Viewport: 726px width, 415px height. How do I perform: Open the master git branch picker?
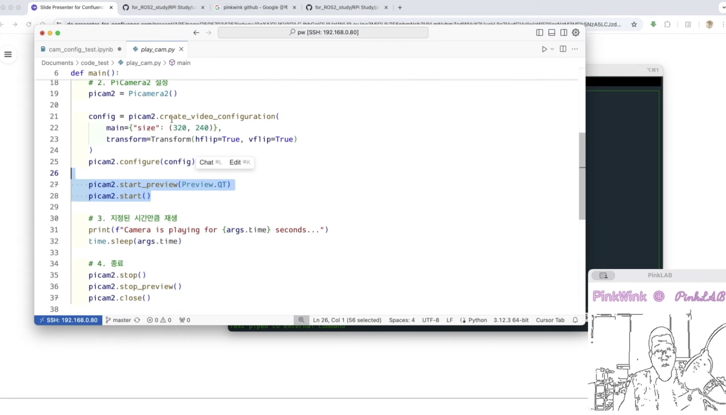coord(118,320)
